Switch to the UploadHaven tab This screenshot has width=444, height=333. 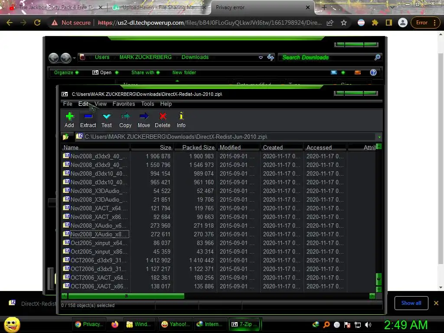point(160,7)
